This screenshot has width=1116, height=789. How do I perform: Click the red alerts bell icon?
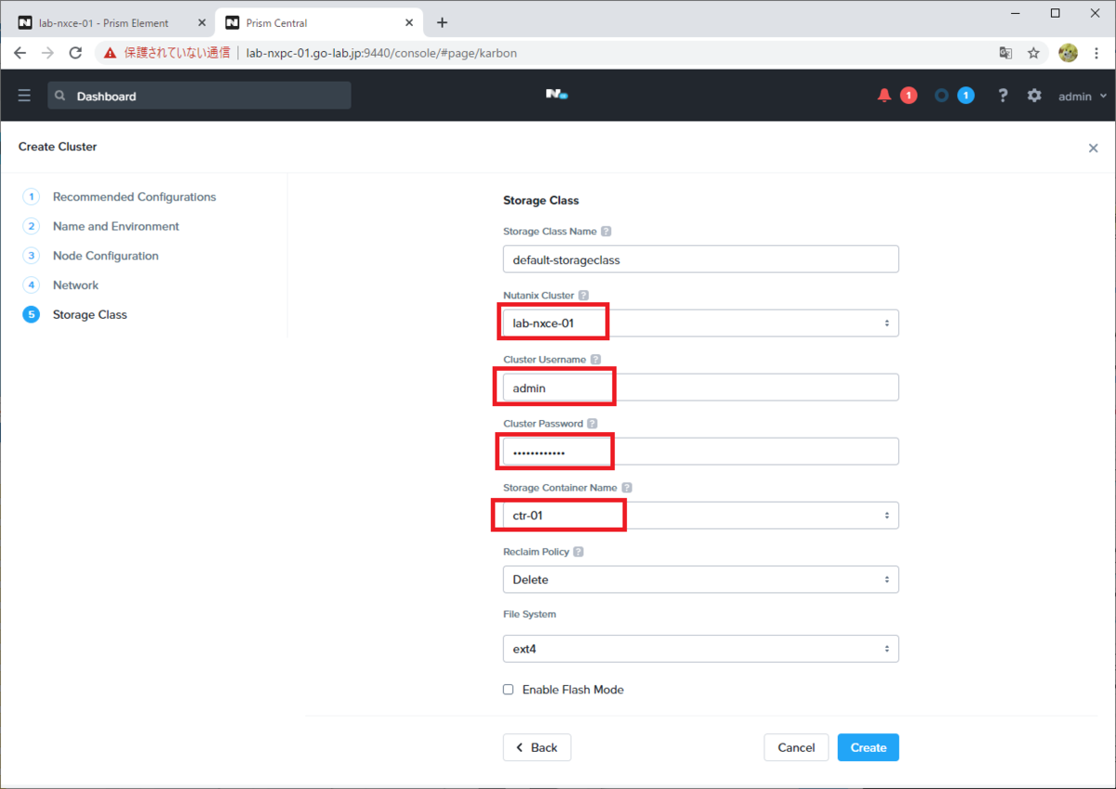(884, 95)
